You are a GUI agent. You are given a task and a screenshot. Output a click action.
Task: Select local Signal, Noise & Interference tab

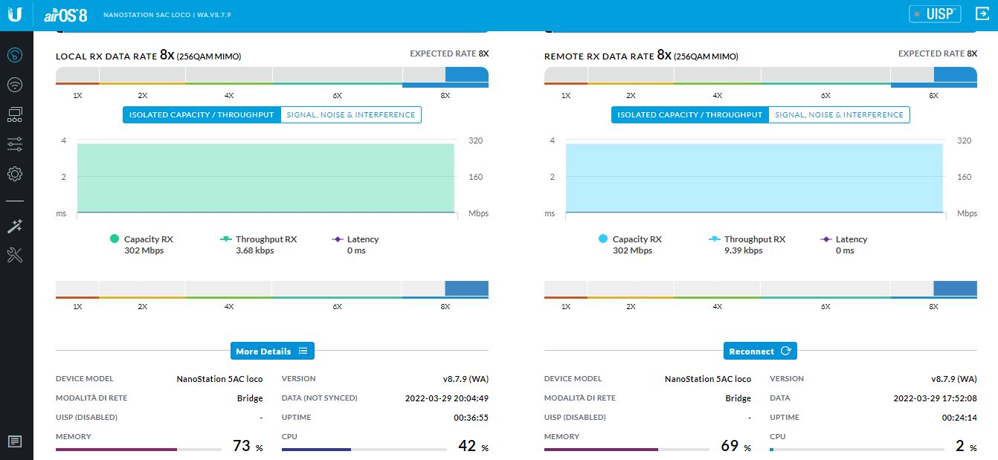click(x=351, y=115)
